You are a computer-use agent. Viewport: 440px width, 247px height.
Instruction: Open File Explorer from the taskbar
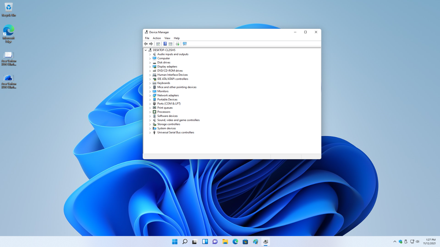225,242
